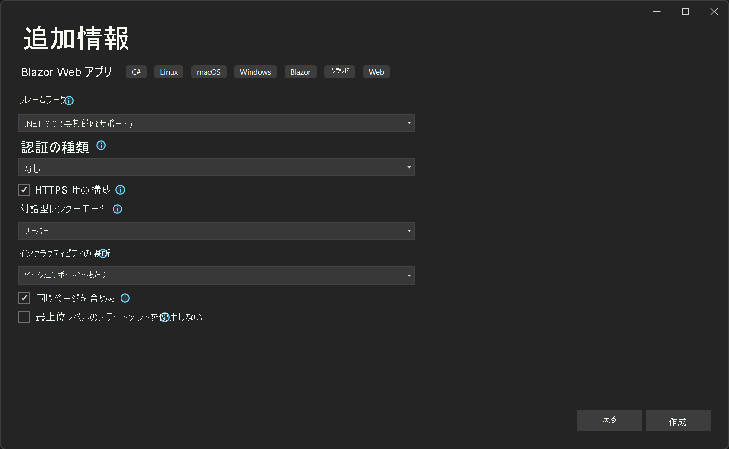Open the 認証の種類 dropdown showing なし
This screenshot has width=729, height=449.
(216, 167)
